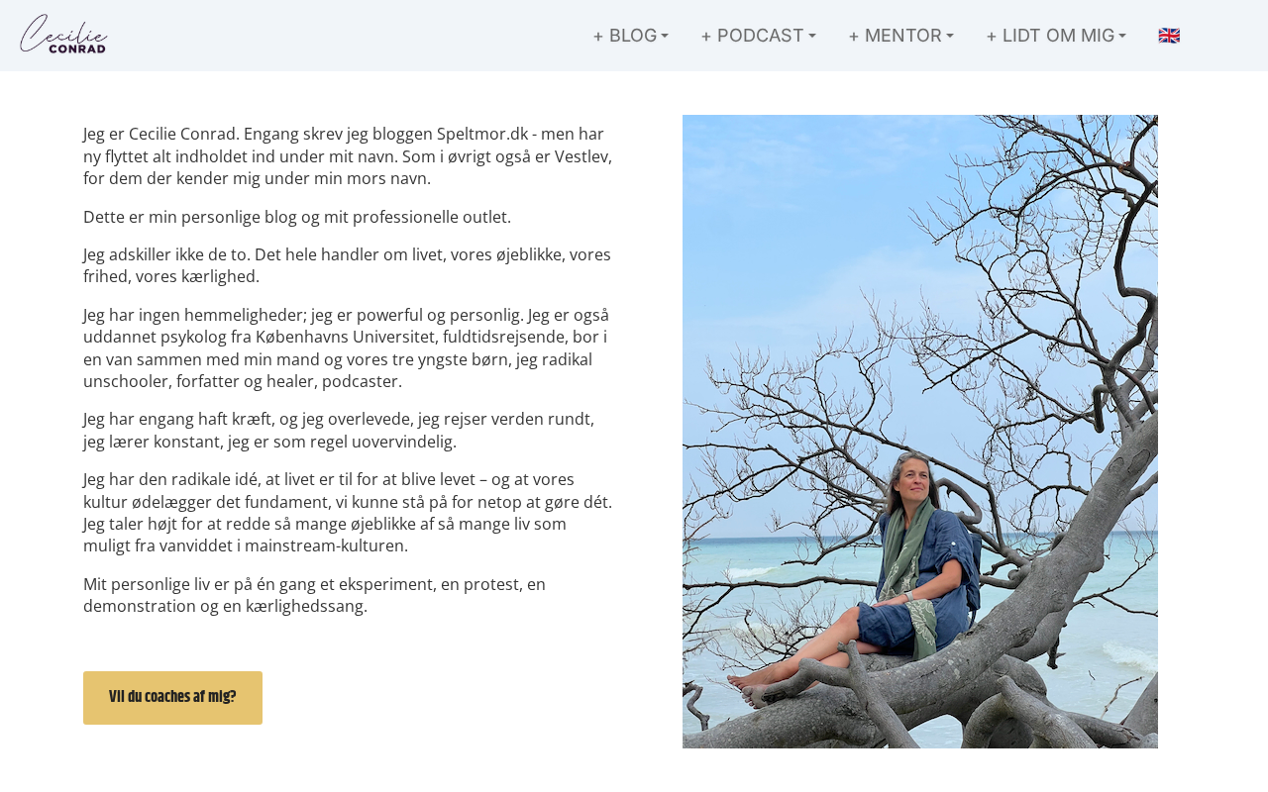1268x792 pixels.
Task: Expand the PODCAST dropdown caret
Action: tap(812, 37)
